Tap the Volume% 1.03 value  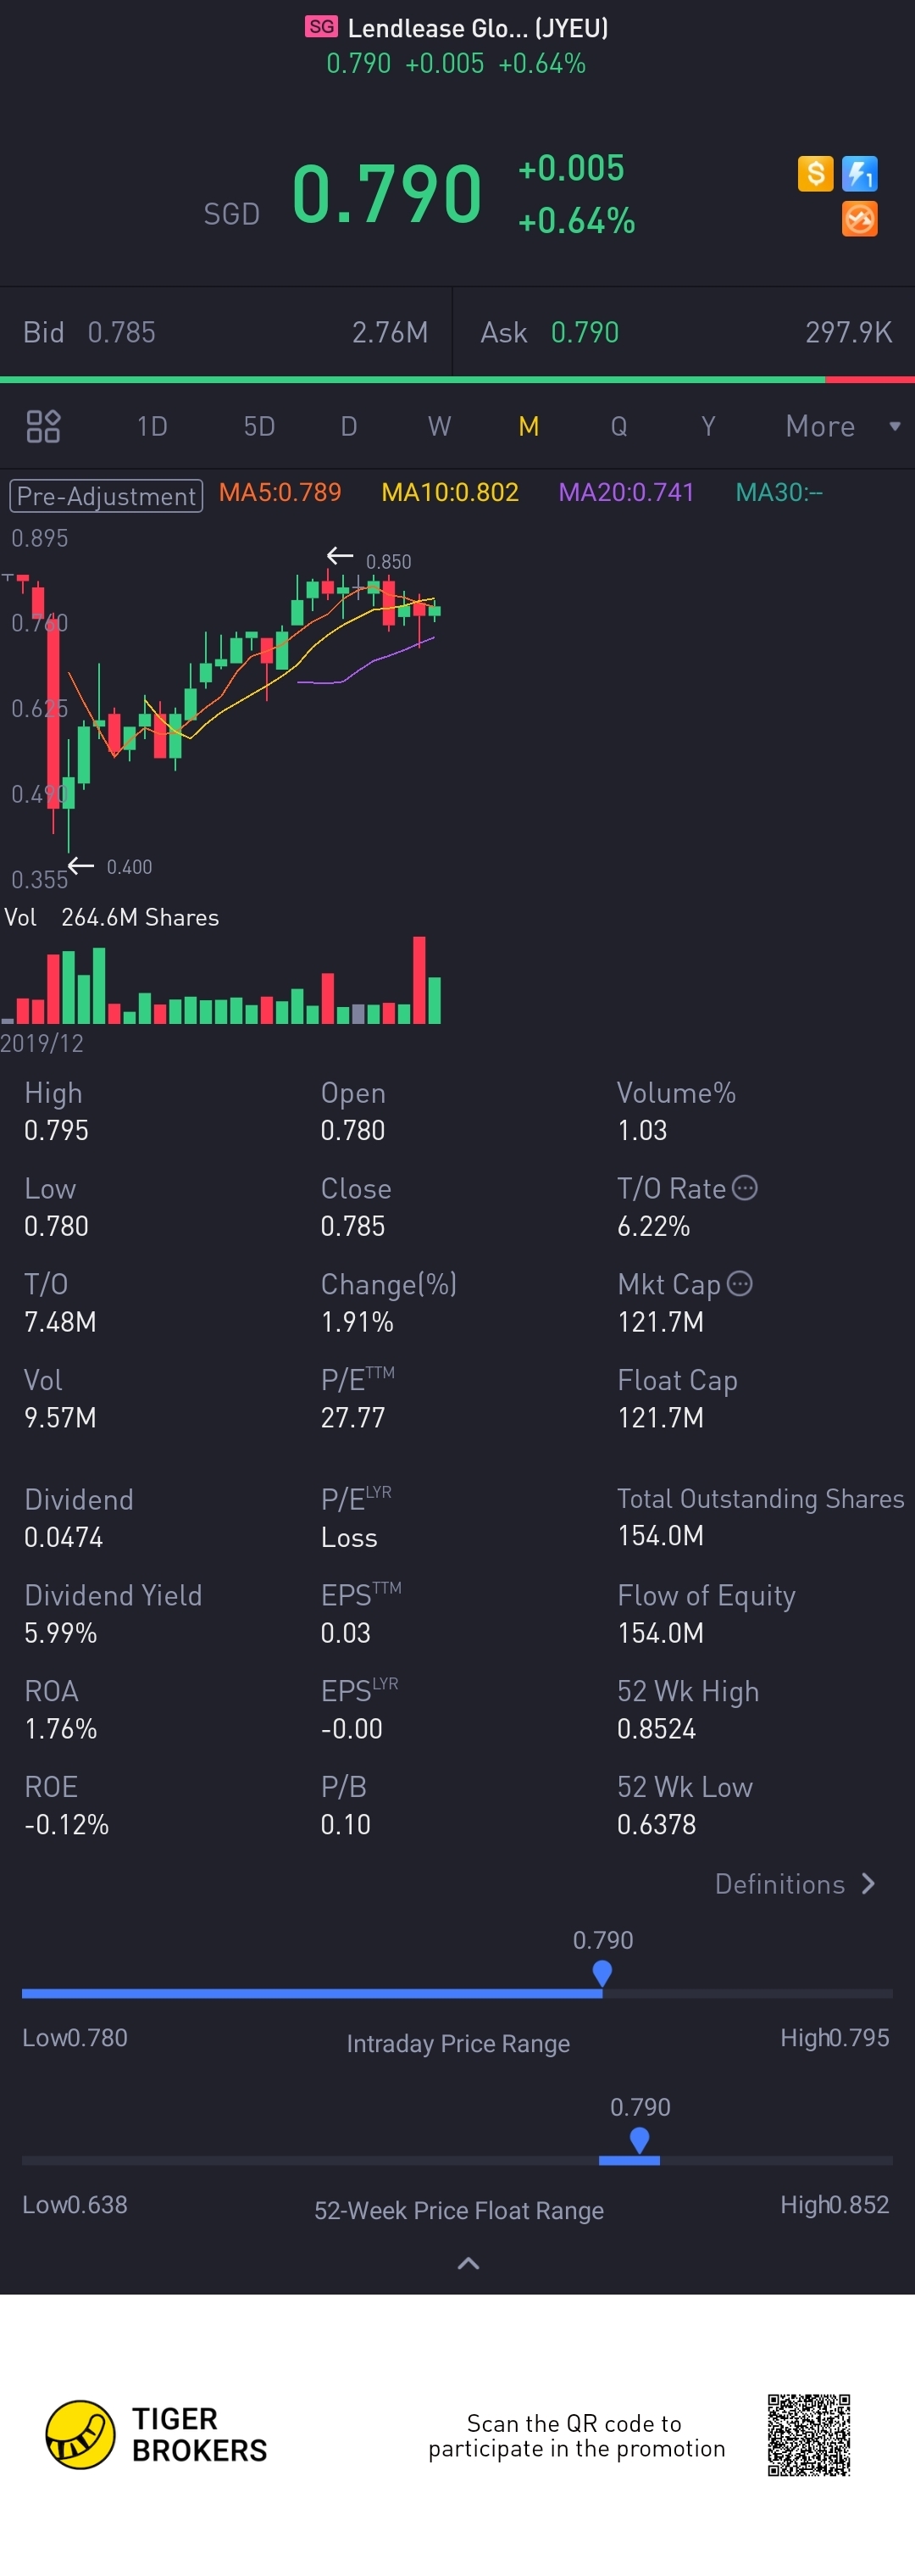pyautogui.click(x=642, y=1130)
